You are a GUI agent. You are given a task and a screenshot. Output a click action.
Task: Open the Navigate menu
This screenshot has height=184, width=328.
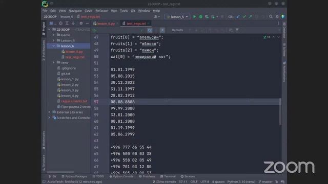pyautogui.click(x=75, y=11)
